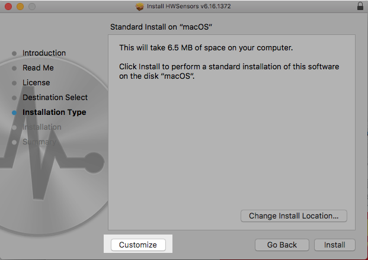
Task: Close the installer window
Action: pos(8,7)
